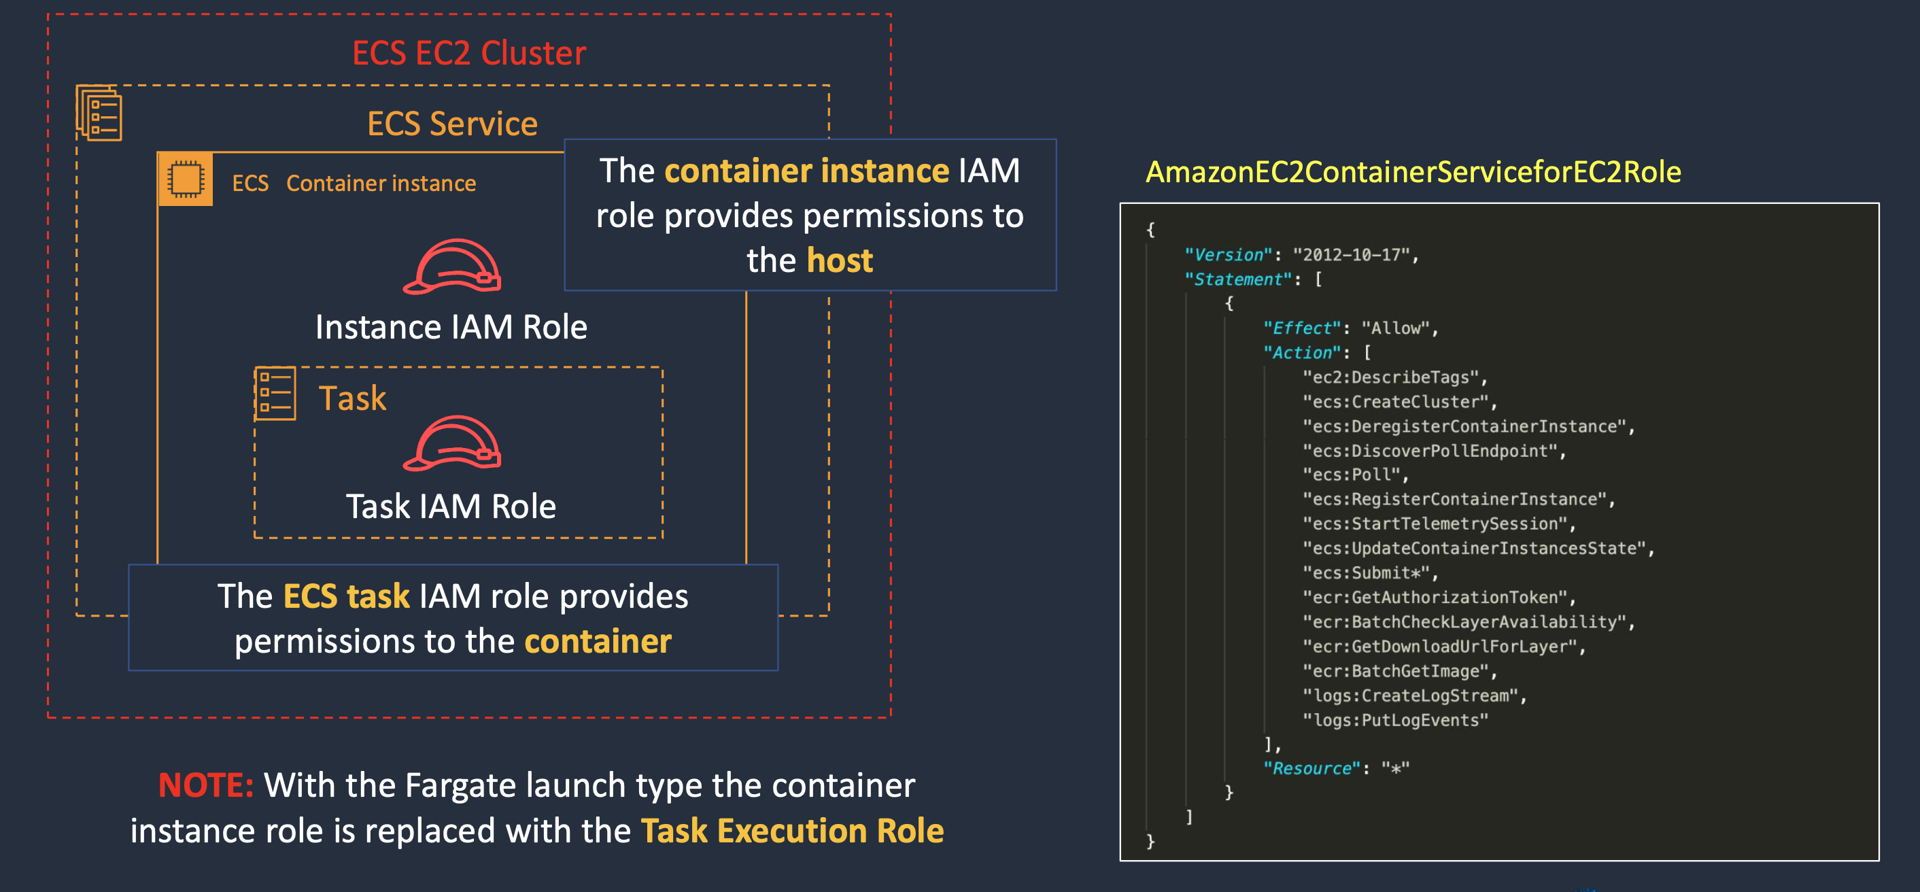Viewport: 1920px width, 892px height.
Task: Click the orange container instance chip icon
Action: click(186, 179)
